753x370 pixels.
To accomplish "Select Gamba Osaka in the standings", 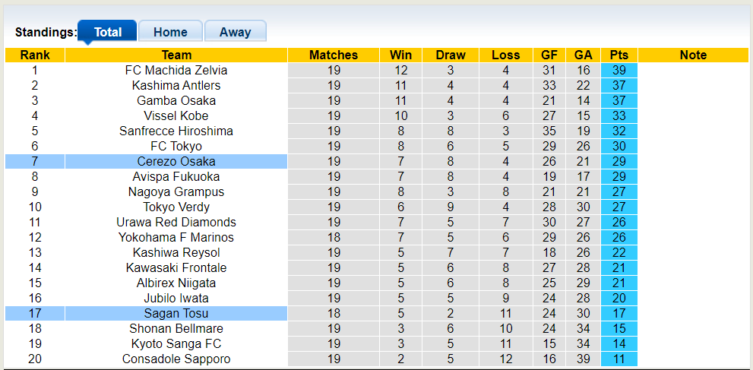I will pyautogui.click(x=176, y=100).
